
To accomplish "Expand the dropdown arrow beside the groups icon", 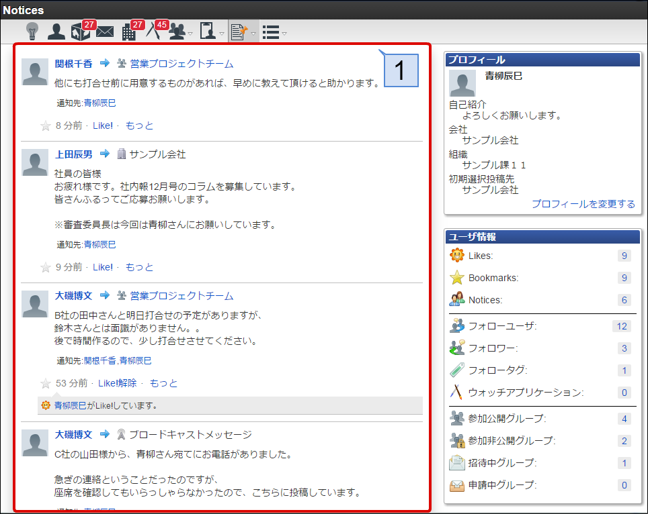I will coord(190,34).
